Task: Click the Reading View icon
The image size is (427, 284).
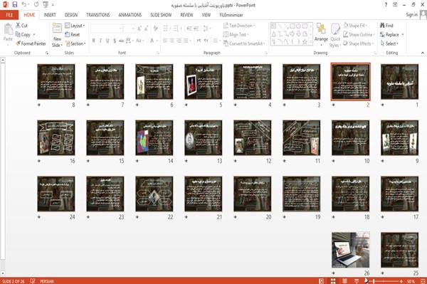Action: click(344, 281)
